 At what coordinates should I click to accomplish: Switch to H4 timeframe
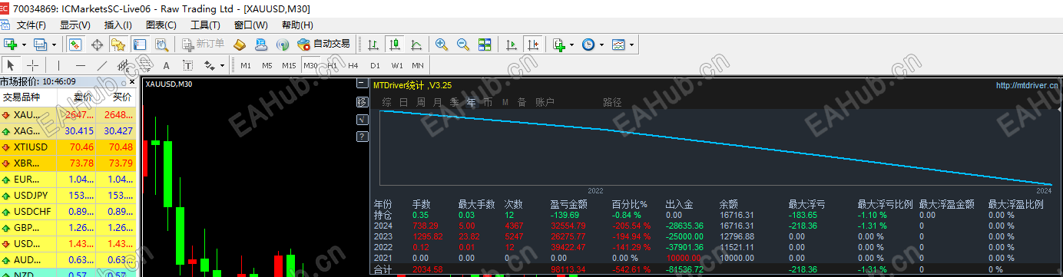click(x=353, y=65)
